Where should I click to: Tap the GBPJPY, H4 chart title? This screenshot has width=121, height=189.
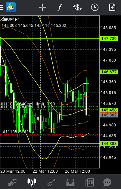coord(11,20)
